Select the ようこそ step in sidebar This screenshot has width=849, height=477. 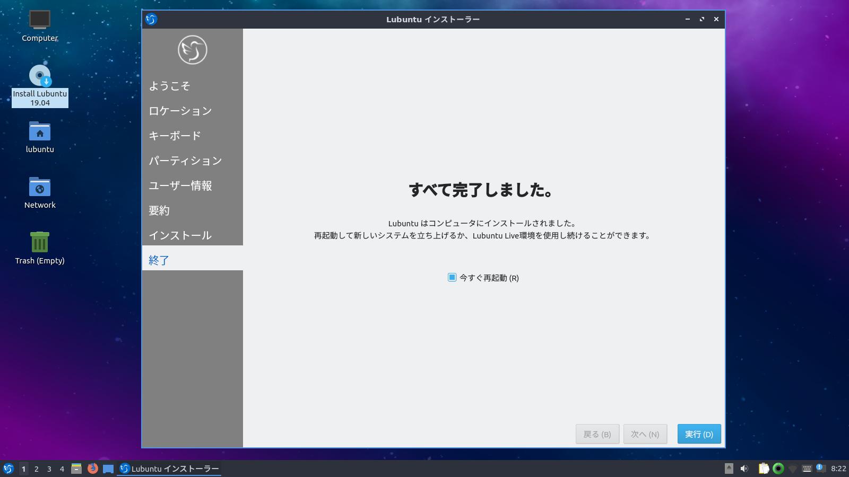pos(192,86)
